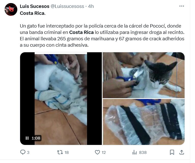Open the Luis Sucesos profile avatar
The image size is (195, 163).
(x=11, y=9)
